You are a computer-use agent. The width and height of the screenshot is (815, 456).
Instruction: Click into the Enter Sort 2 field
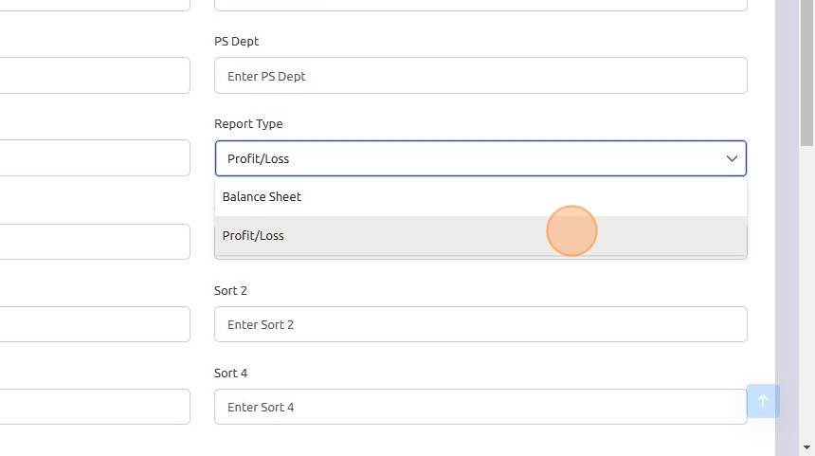coord(480,324)
